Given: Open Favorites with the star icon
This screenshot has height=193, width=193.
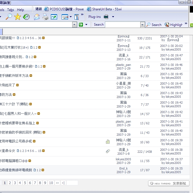Looking at the screenshot, I should (18, 17).
